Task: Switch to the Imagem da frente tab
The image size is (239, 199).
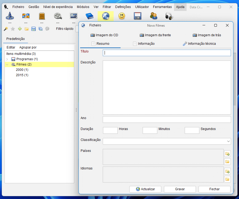Action: point(155,35)
